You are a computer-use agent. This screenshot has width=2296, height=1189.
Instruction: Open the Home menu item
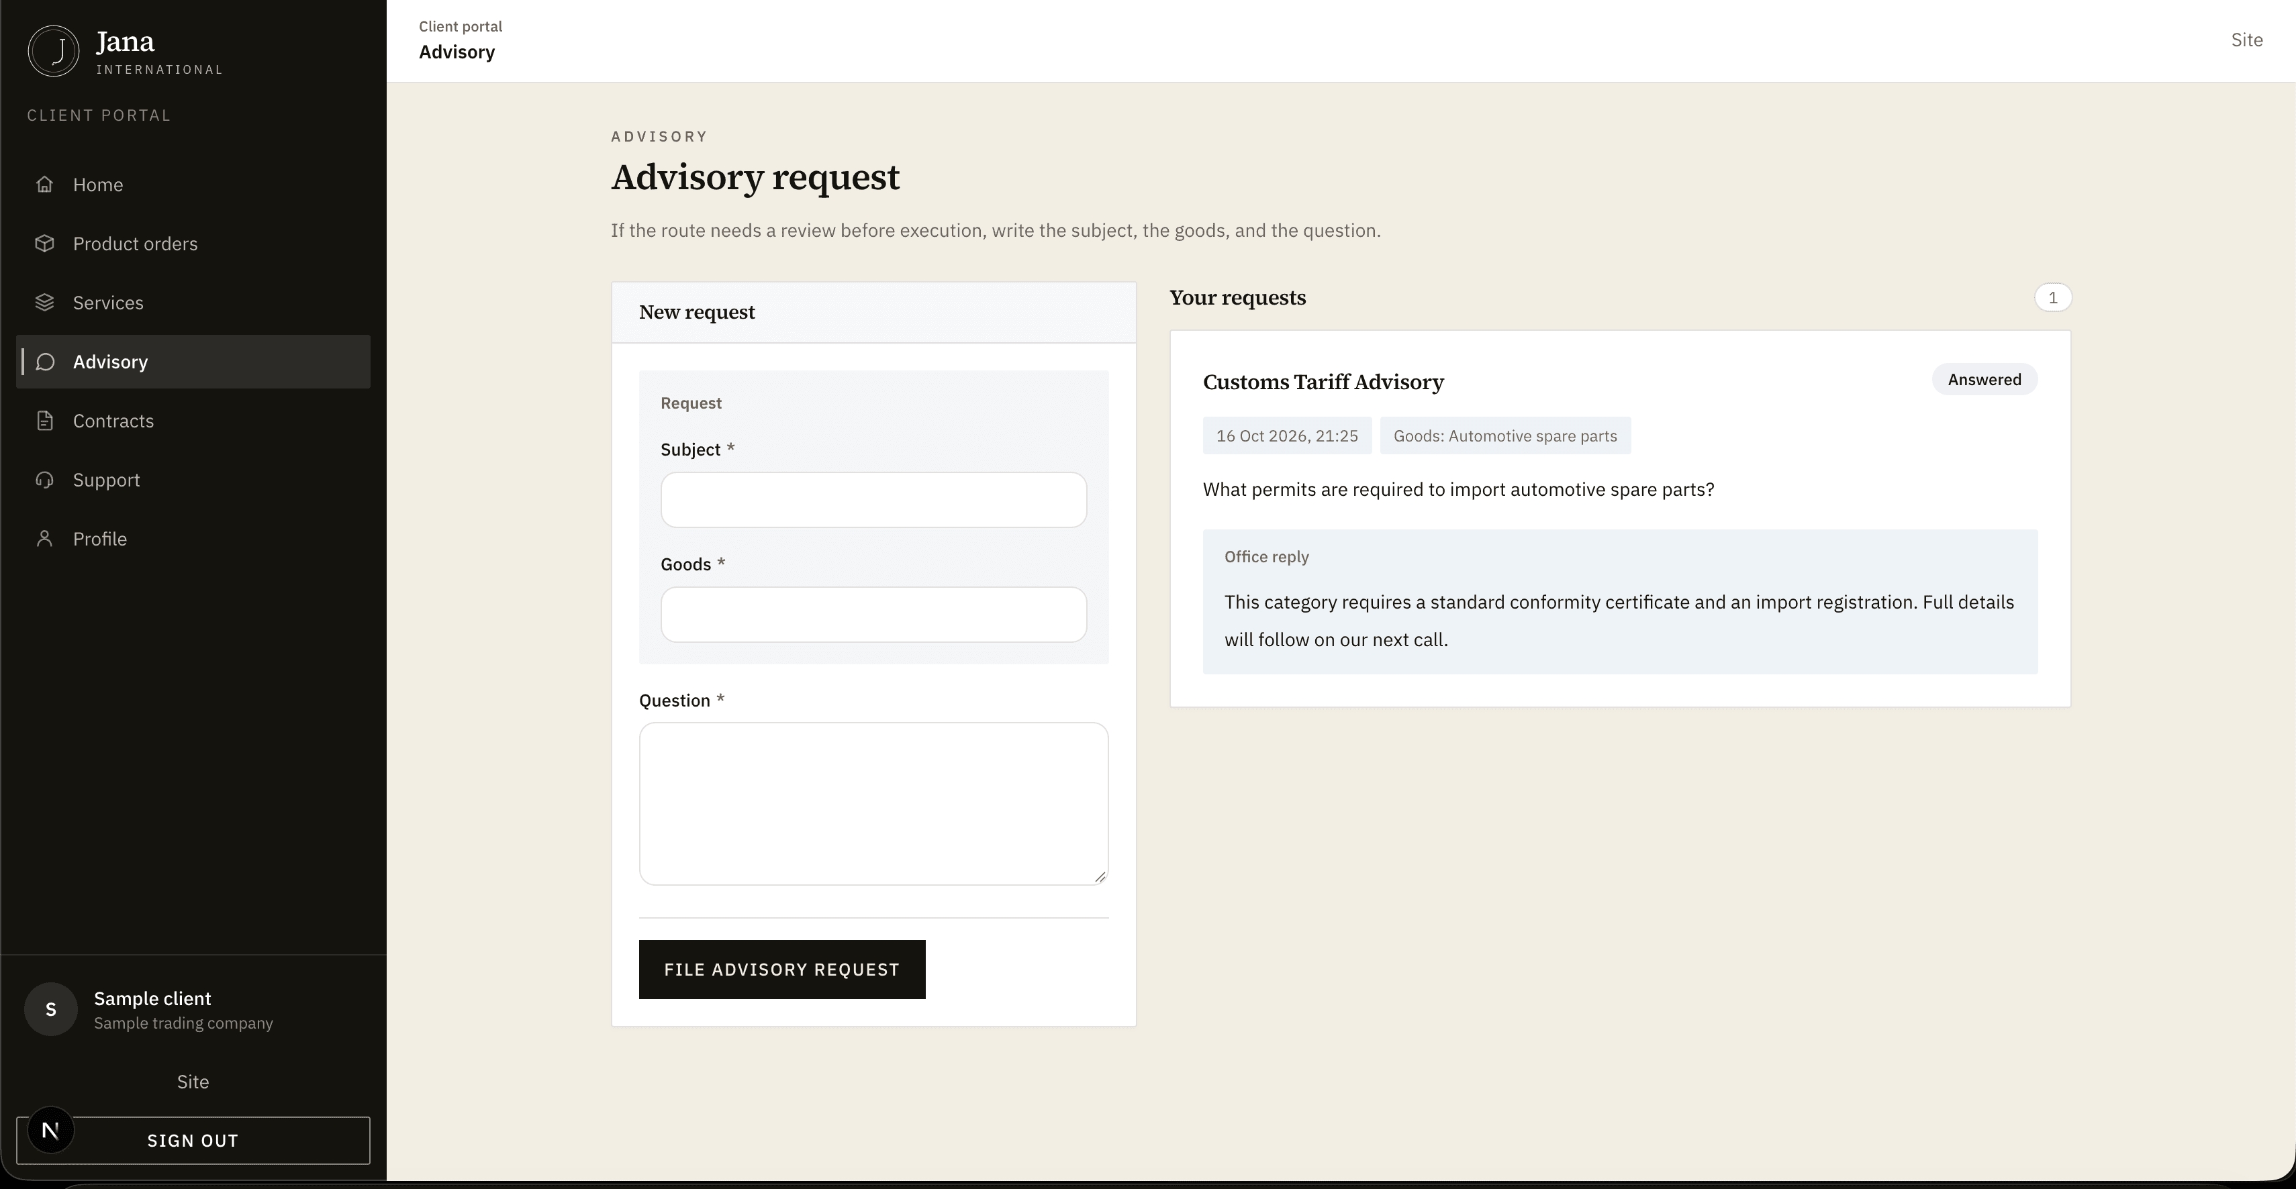click(x=193, y=185)
